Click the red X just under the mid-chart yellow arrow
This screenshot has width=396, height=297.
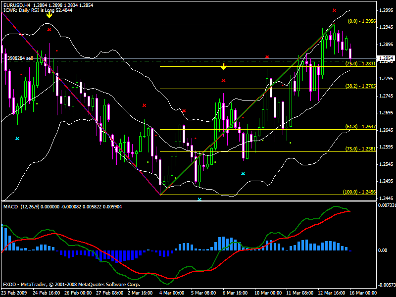223,80
